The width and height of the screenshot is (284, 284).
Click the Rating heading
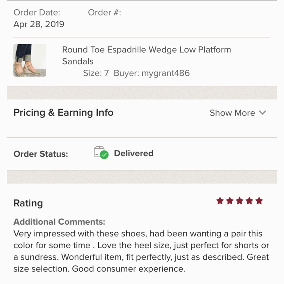tap(28, 203)
